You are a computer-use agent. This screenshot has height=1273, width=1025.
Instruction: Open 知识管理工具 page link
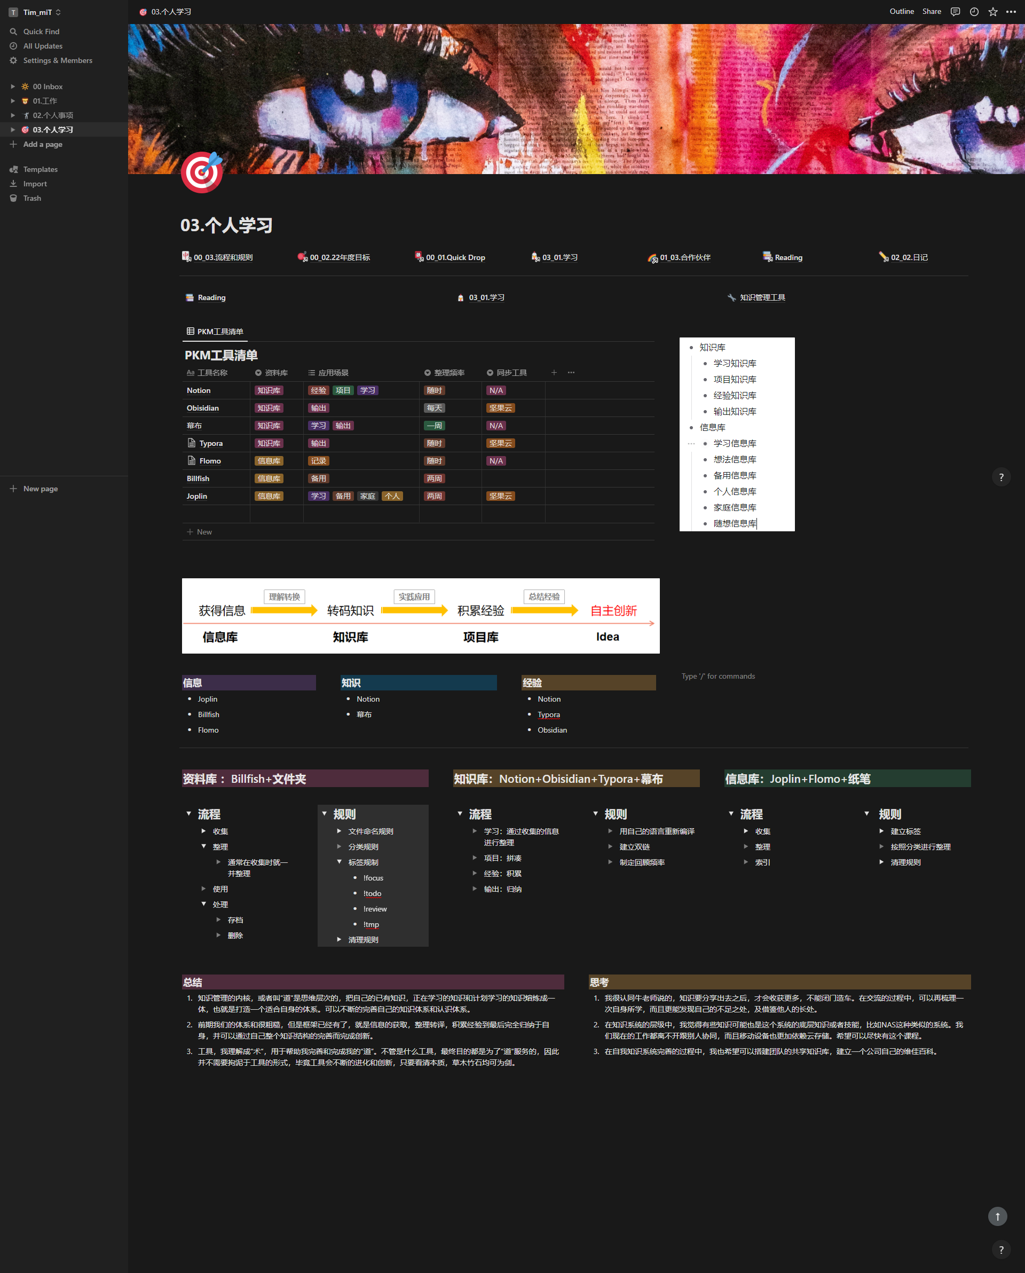[x=757, y=297]
